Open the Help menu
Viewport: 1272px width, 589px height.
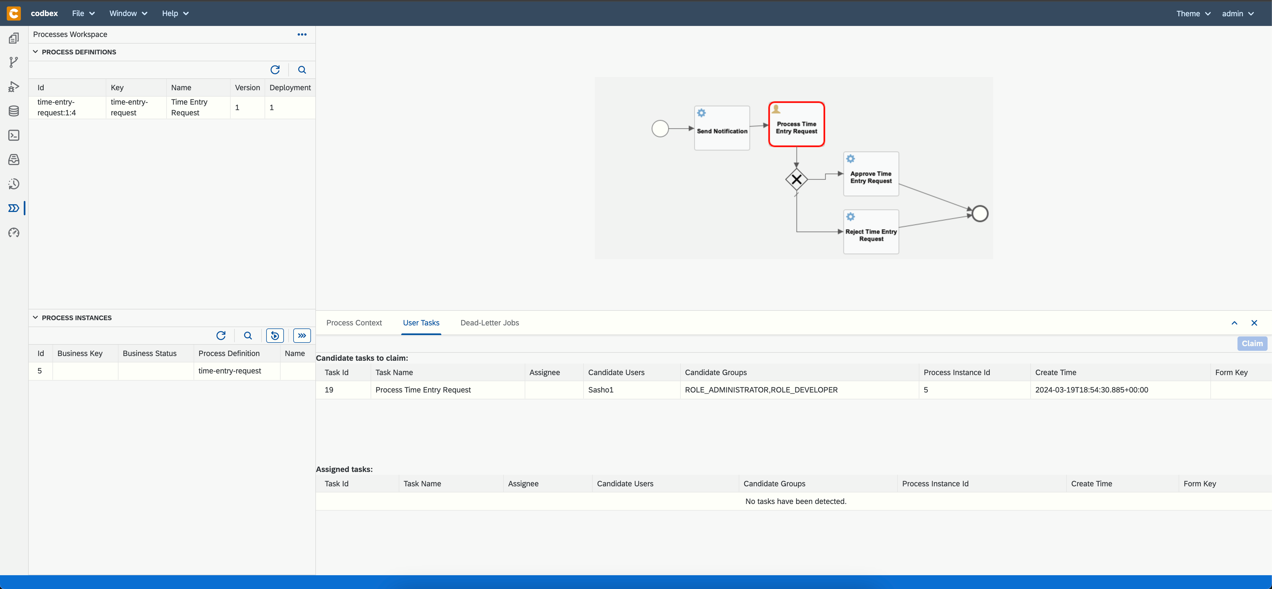pyautogui.click(x=175, y=13)
